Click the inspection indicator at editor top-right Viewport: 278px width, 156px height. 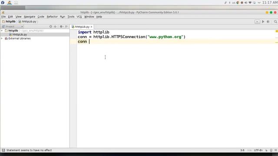coord(276,31)
